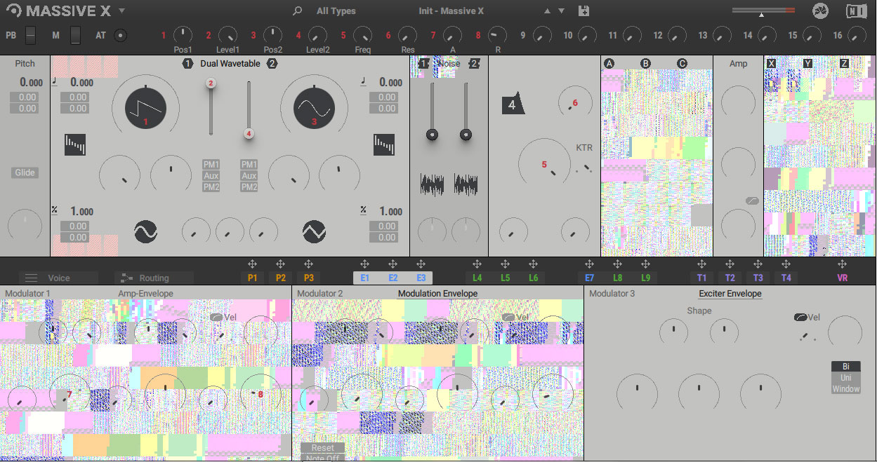Select the T3 tracker tab
The width and height of the screenshot is (877, 462).
(758, 278)
